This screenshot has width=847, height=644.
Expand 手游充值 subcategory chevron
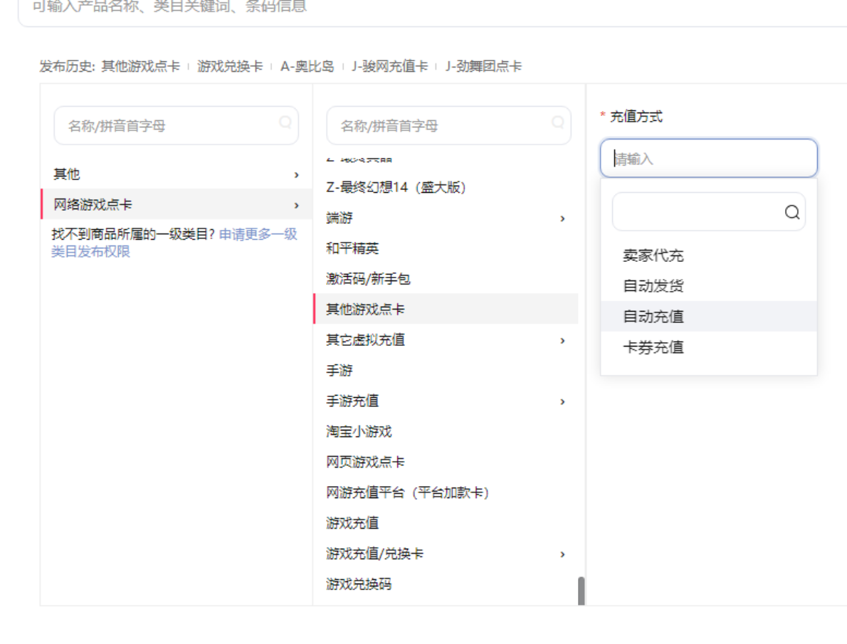562,402
